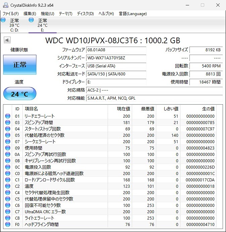The height and width of the screenshot is (232, 226).
Task: Click the rotation rate value 5400 RPM
Action: (x=206, y=66)
